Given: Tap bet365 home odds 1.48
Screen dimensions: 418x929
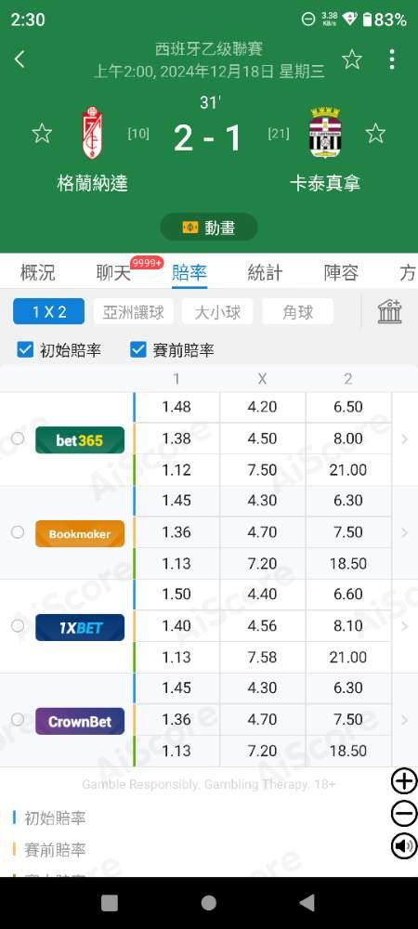Looking at the screenshot, I should tap(176, 407).
